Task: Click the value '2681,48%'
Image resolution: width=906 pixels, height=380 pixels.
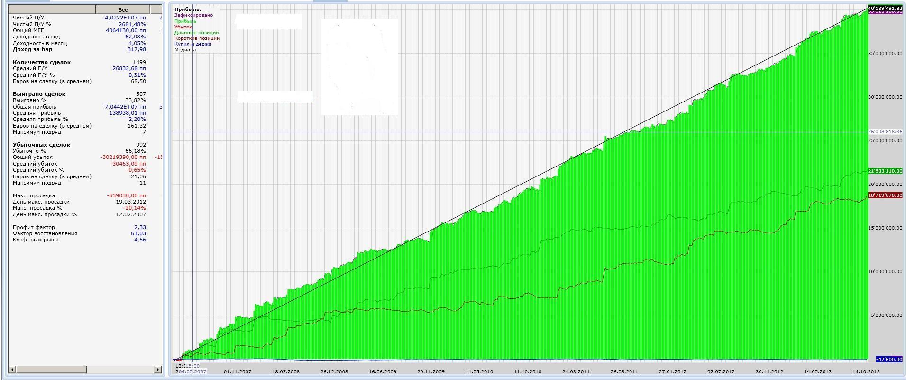Action: (x=132, y=24)
